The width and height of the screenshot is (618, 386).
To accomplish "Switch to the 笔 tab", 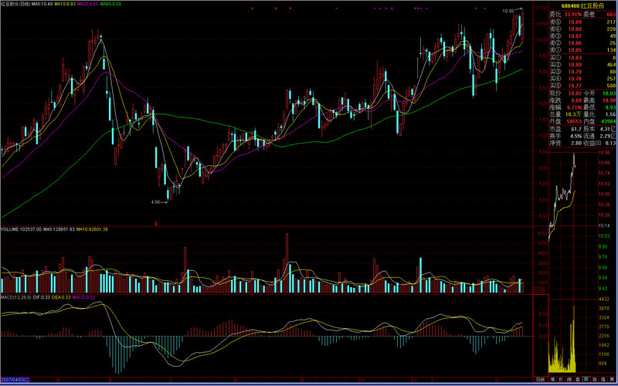I will [552, 381].
